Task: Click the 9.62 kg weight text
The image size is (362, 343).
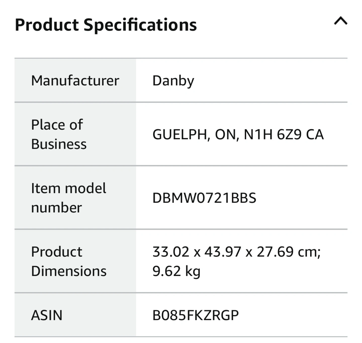Action: 176,271
